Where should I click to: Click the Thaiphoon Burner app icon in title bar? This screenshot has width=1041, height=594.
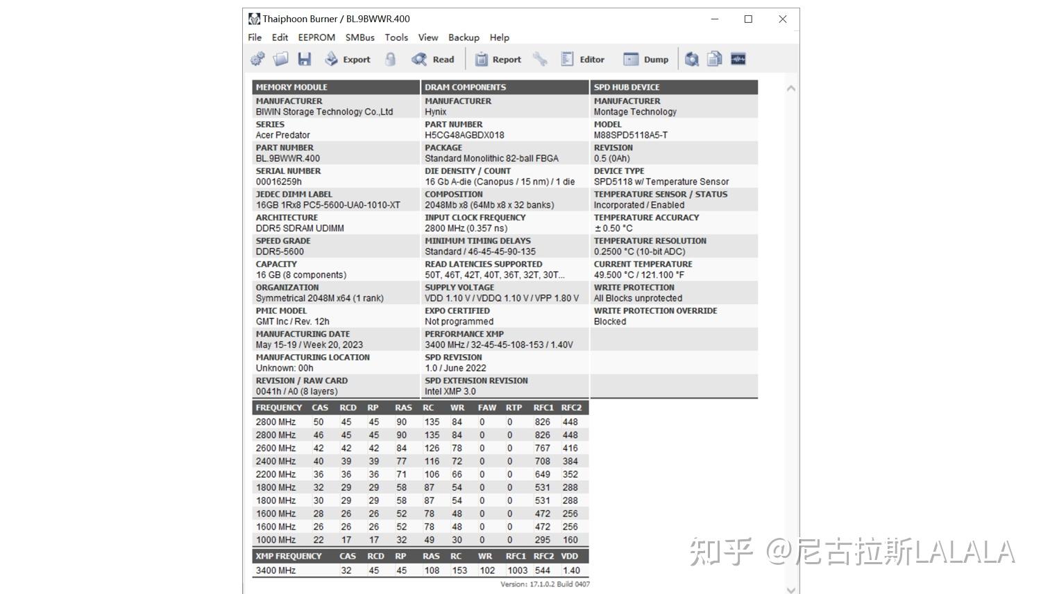click(x=255, y=19)
